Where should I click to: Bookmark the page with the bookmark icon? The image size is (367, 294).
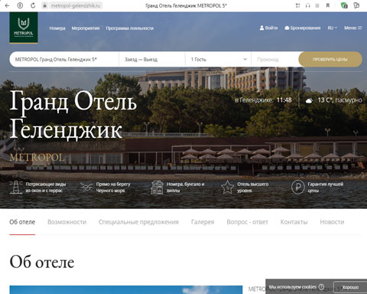point(328,5)
